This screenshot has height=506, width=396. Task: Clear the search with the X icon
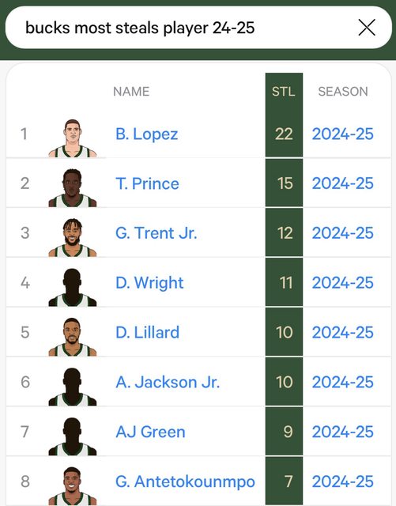click(367, 28)
